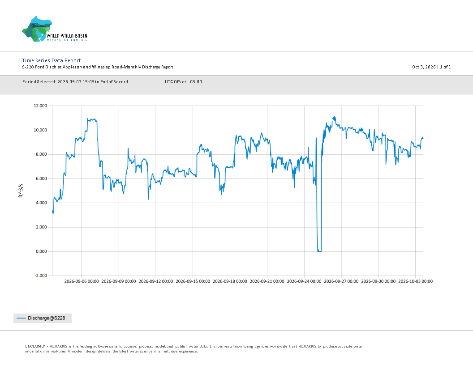Click the -2.000 y-axis value

tap(41, 276)
